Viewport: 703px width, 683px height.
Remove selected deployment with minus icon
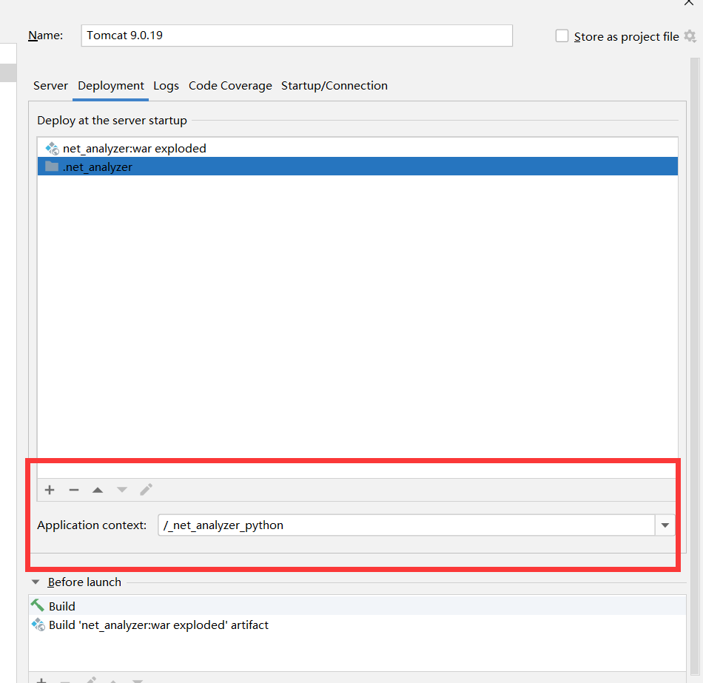click(x=74, y=490)
